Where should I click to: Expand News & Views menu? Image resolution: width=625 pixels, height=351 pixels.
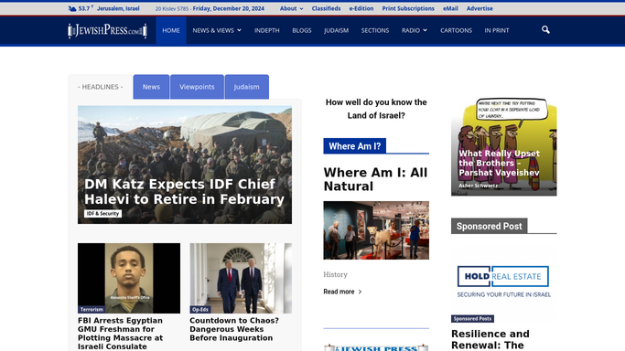(x=217, y=30)
